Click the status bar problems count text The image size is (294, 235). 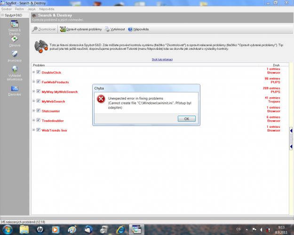pyautogui.click(x=23, y=222)
